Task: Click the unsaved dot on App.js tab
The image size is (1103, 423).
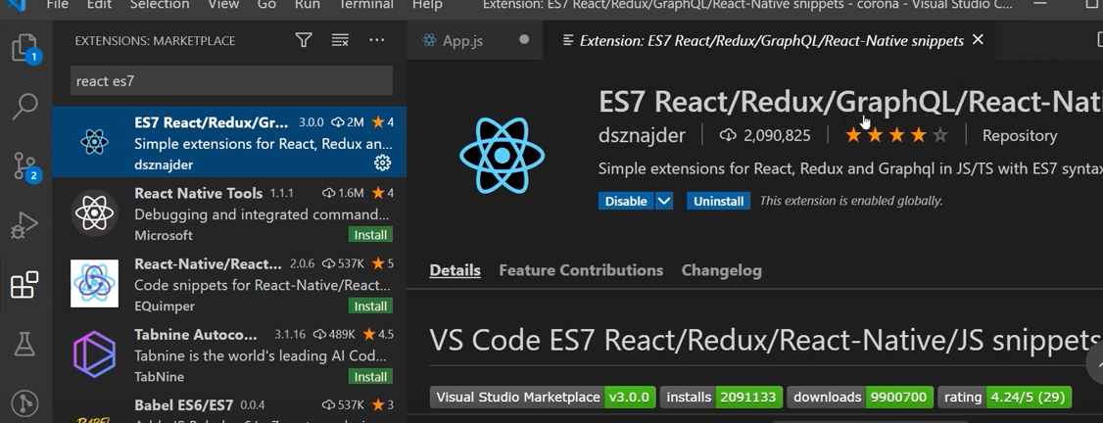Action: pyautogui.click(x=524, y=40)
